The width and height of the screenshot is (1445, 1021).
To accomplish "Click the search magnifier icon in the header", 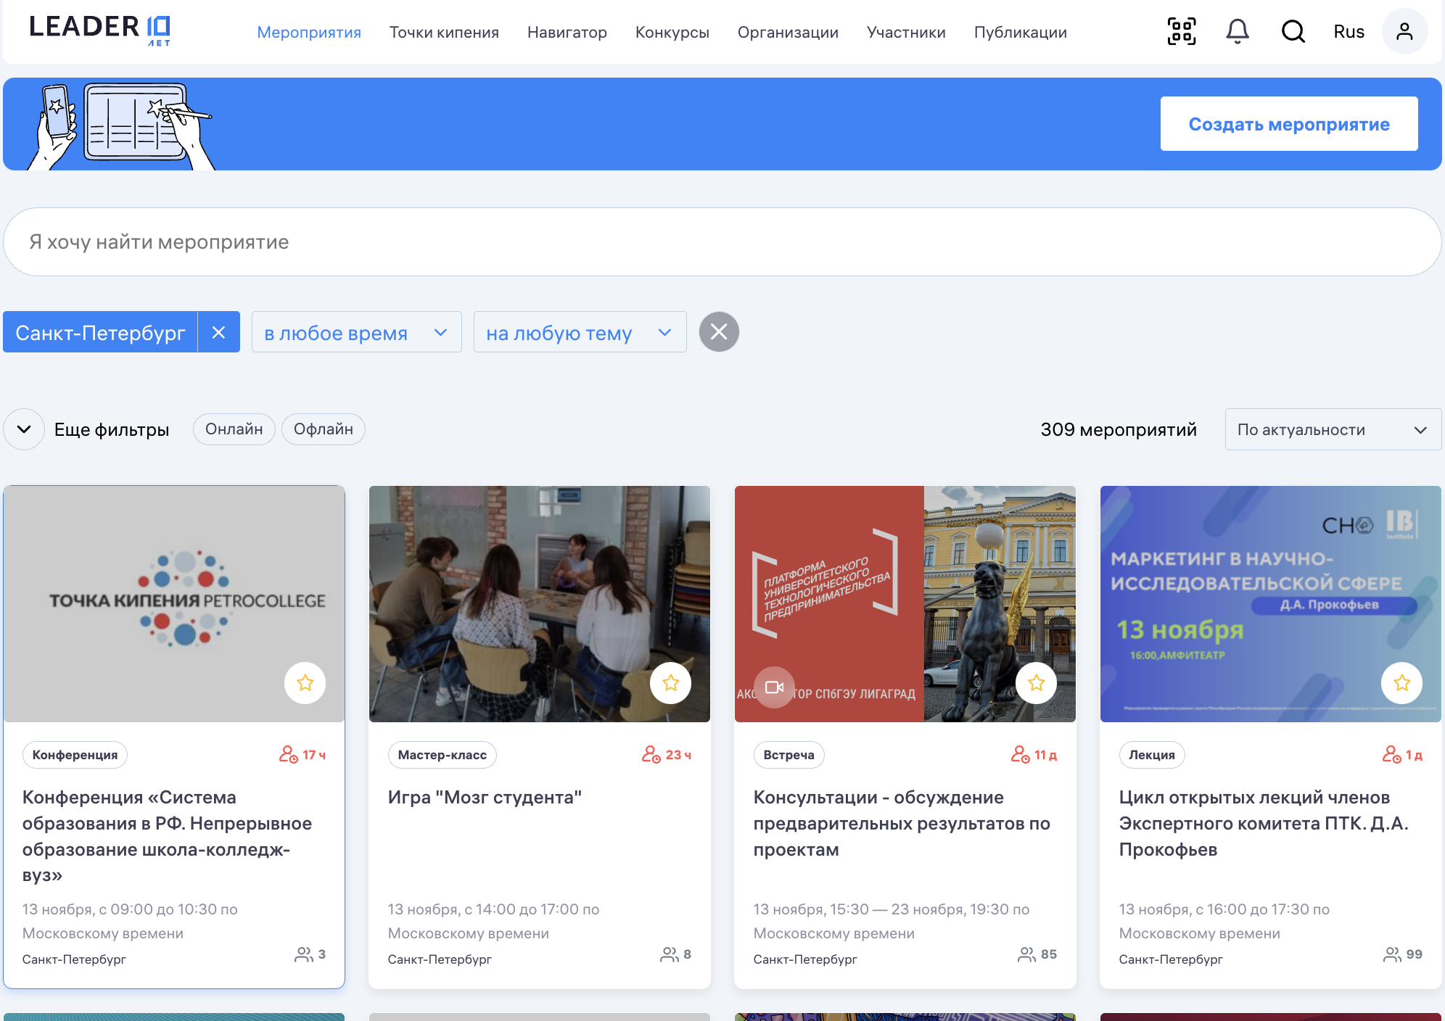I will 1293,31.
